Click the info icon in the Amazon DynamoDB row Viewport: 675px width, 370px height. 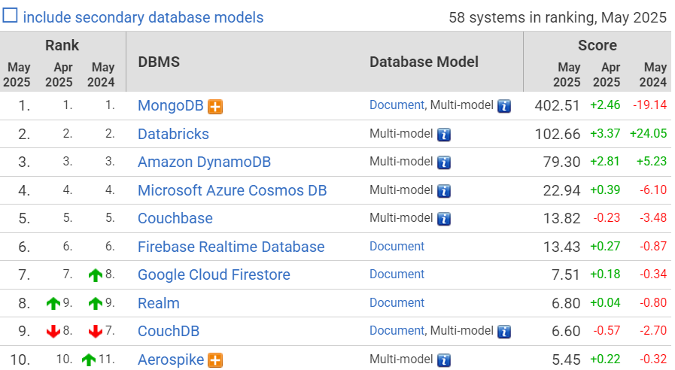[444, 162]
